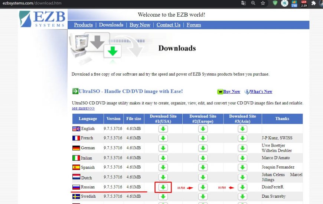Download Italian version from Asia site
The image size is (323, 204).
tap(242, 158)
